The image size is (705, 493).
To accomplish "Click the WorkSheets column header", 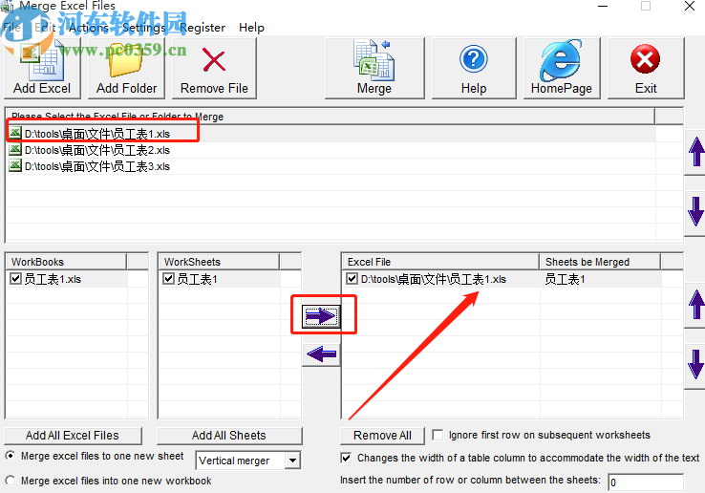I will click(x=219, y=262).
